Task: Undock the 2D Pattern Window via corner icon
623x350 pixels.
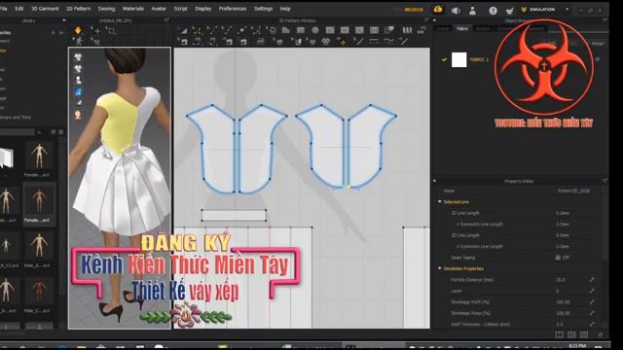Action: coord(426,20)
